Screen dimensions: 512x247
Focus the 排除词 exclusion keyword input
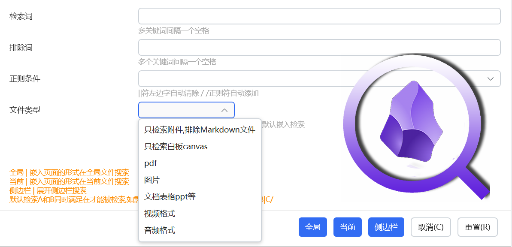319,47
